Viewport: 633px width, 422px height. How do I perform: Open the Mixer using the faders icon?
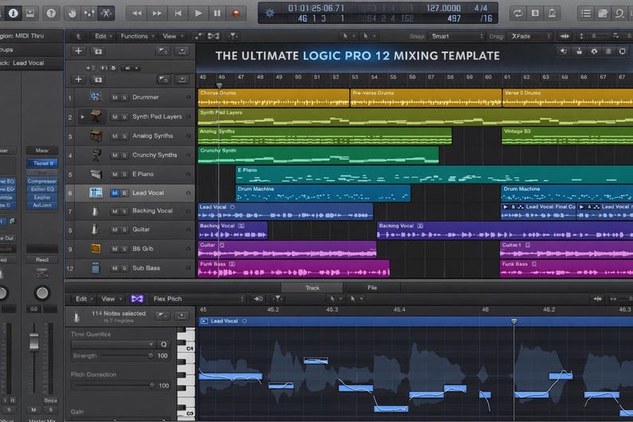click(89, 14)
